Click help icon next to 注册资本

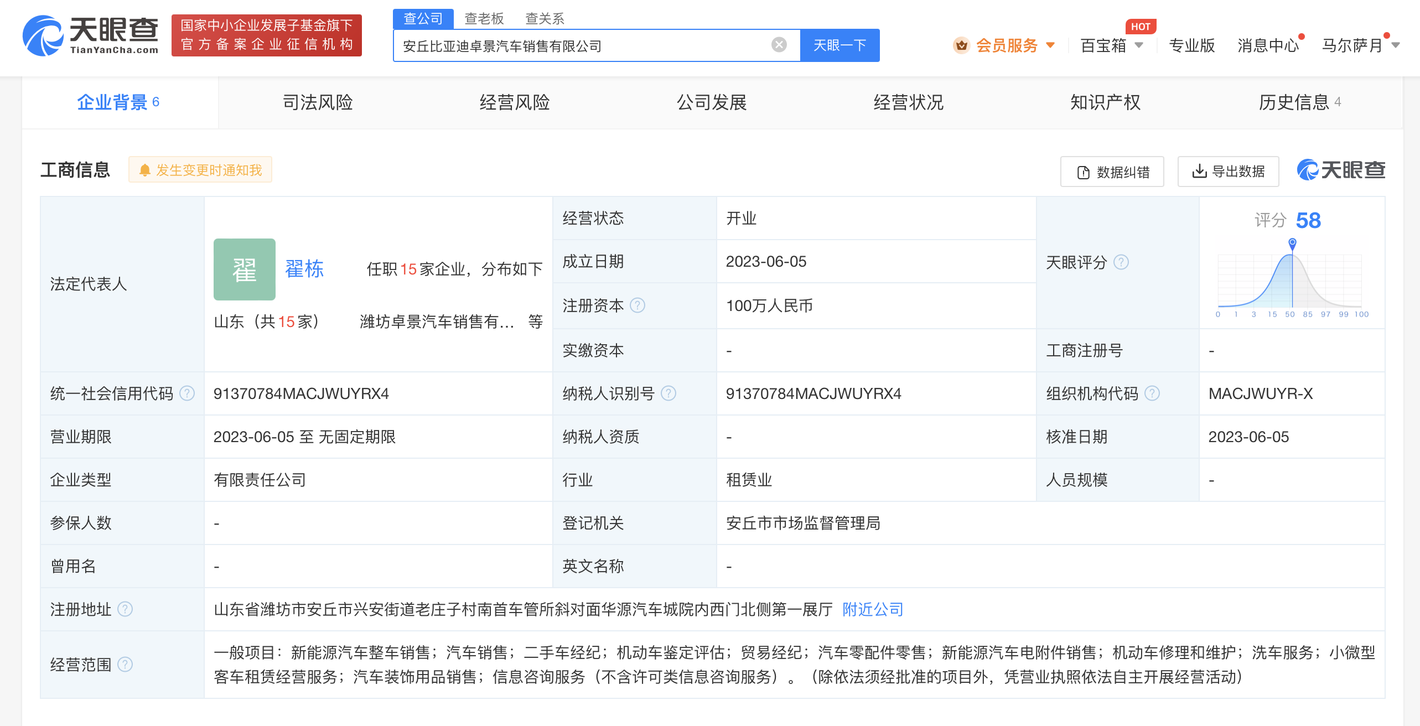click(x=638, y=305)
